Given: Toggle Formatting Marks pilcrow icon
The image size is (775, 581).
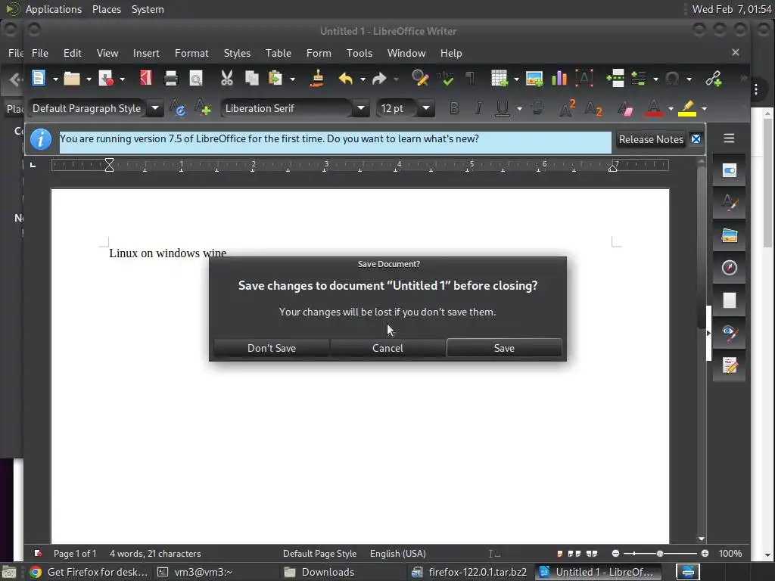Looking at the screenshot, I should 471,78.
